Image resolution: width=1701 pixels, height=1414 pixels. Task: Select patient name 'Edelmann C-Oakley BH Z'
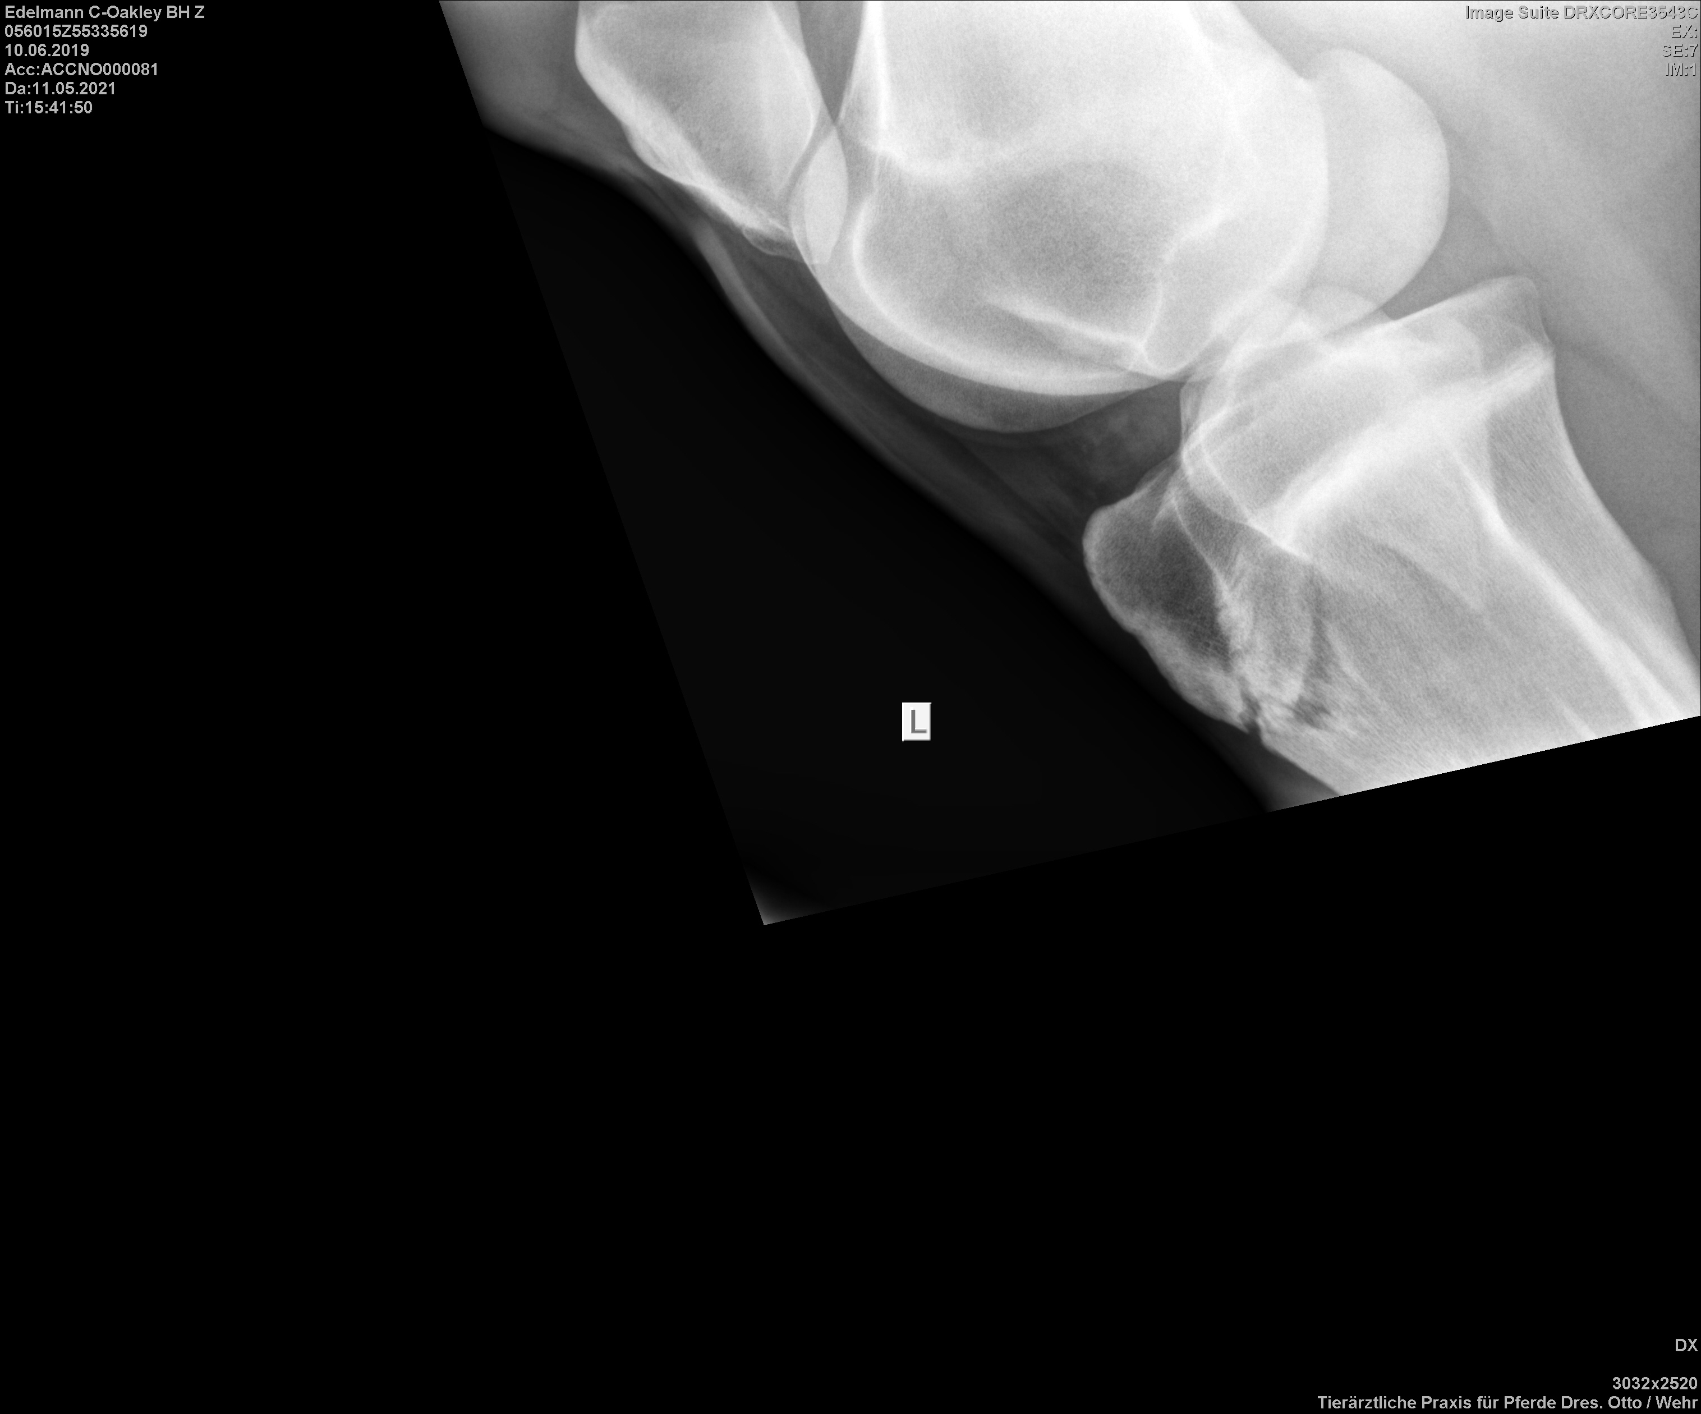click(104, 12)
